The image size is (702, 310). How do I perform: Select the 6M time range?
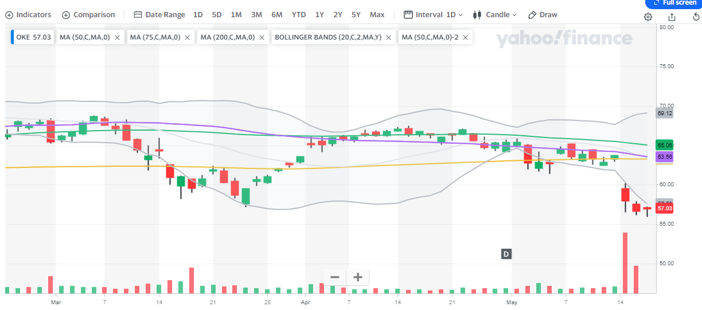click(277, 15)
